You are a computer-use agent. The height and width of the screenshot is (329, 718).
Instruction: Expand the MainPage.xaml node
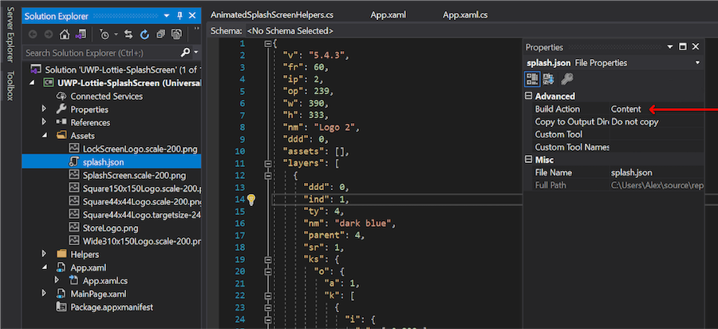[x=44, y=293]
